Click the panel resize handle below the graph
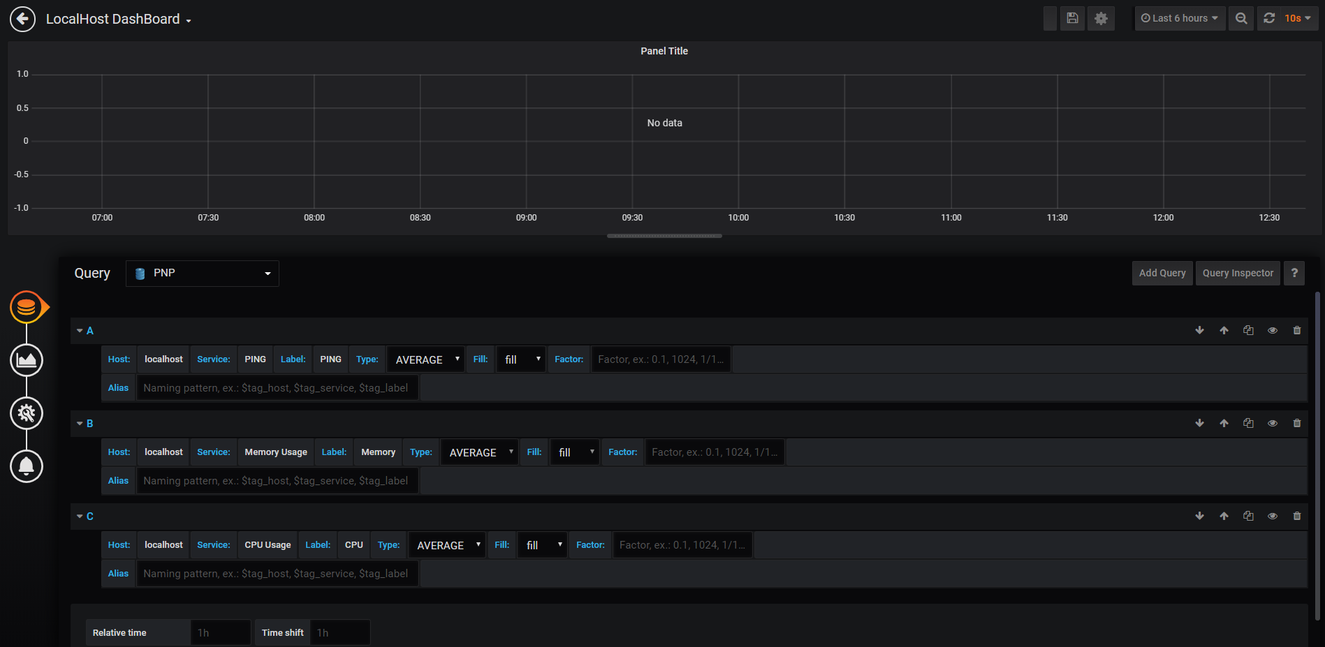The image size is (1325, 647). point(664,236)
